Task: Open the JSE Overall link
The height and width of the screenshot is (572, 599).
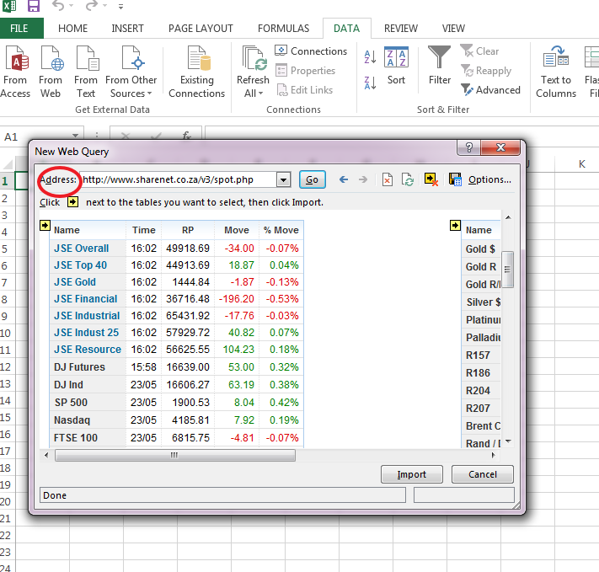Action: (x=82, y=249)
